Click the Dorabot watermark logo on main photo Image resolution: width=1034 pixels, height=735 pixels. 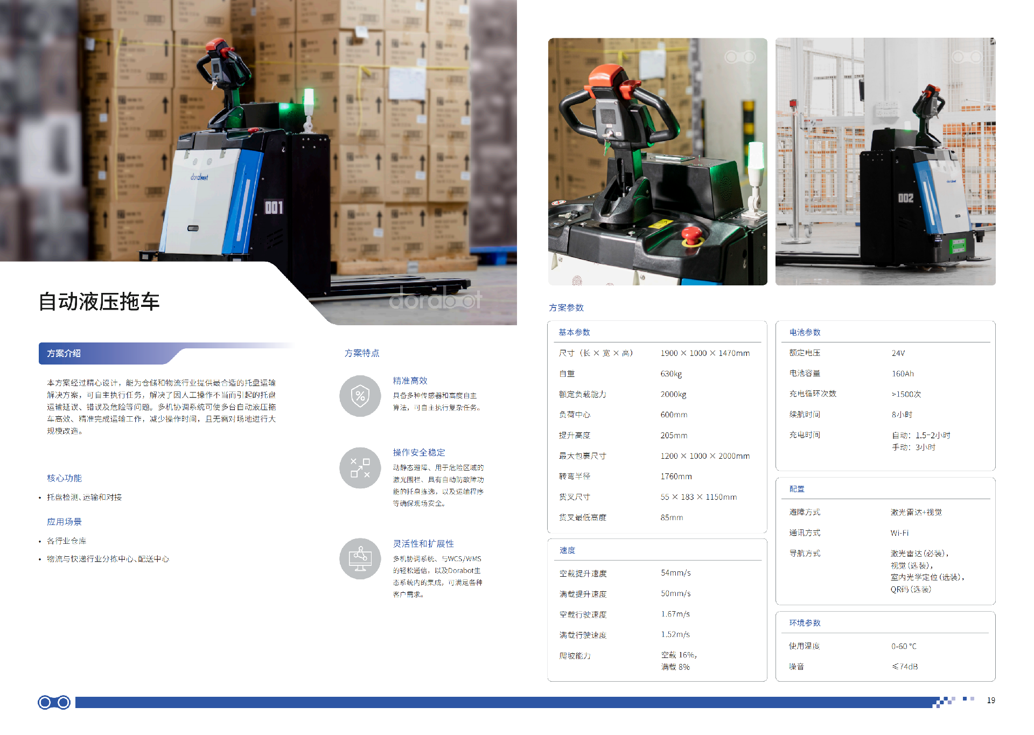(x=435, y=299)
